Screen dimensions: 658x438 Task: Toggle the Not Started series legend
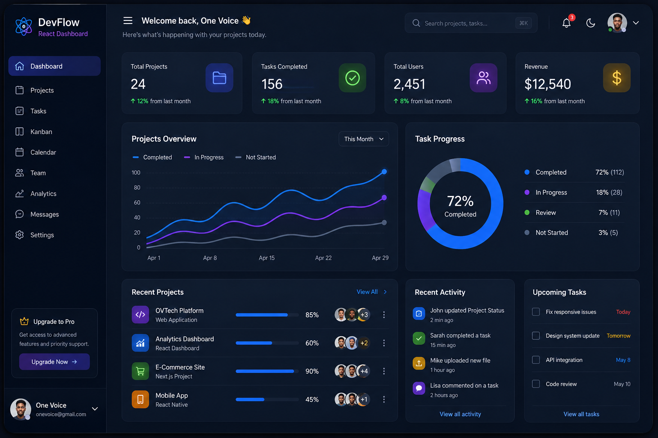click(x=256, y=157)
